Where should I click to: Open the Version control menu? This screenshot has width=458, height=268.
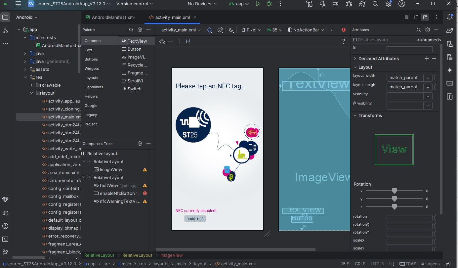tap(135, 4)
